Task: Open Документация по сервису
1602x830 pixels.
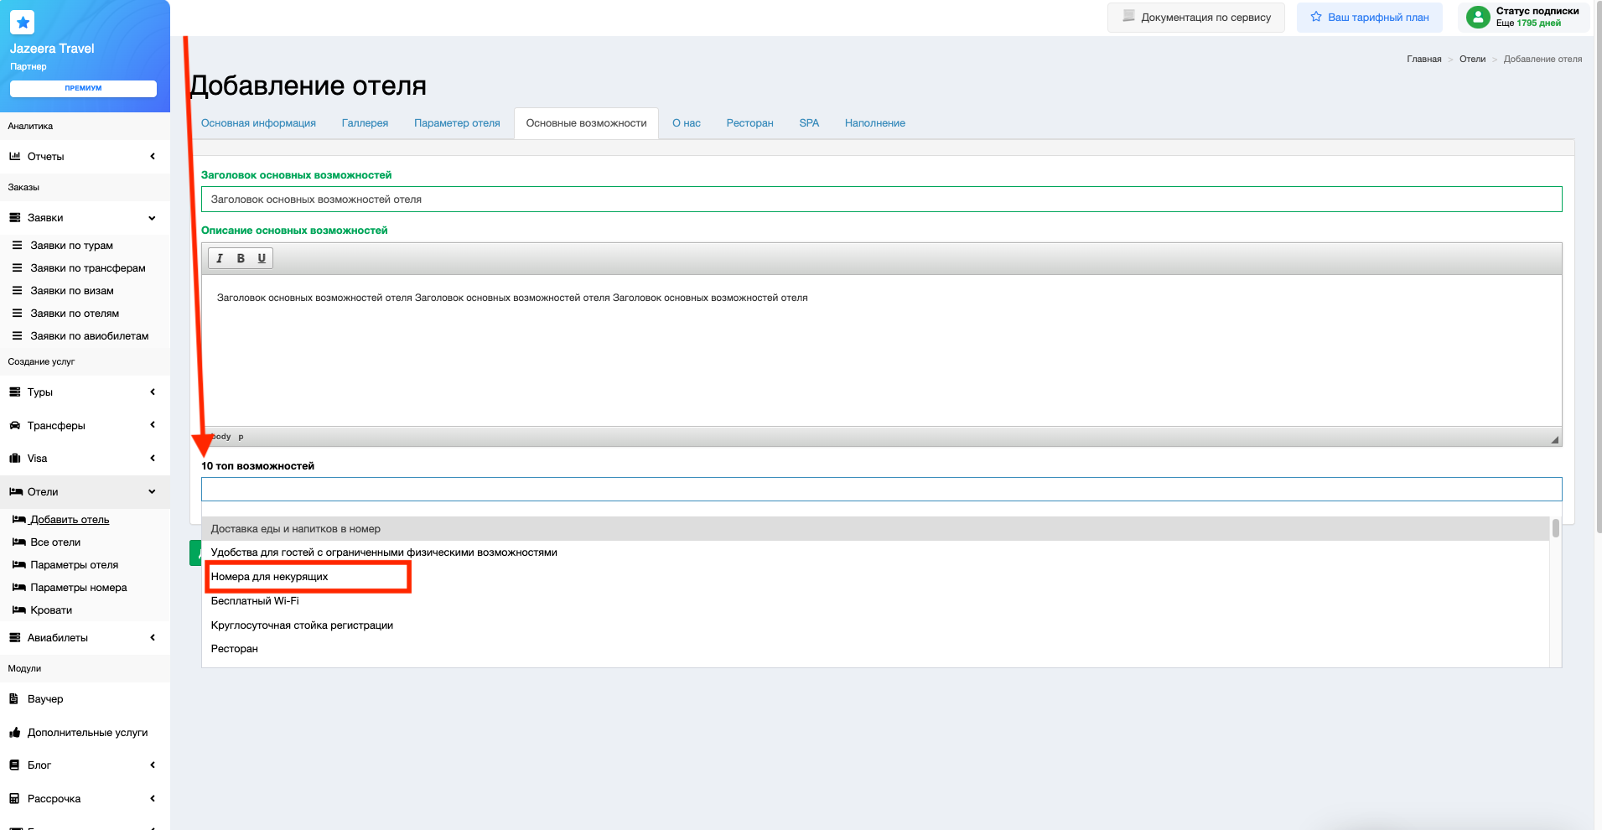Action: coord(1196,18)
